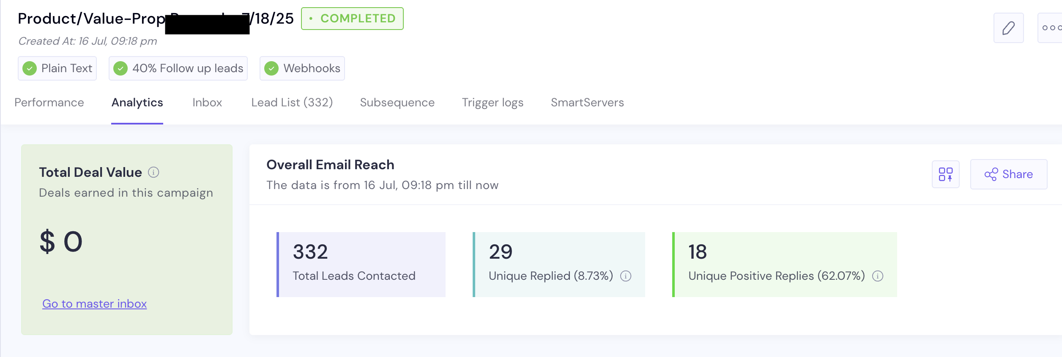Switch to the Subsequence tab
This screenshot has height=357, width=1062.
click(x=397, y=103)
